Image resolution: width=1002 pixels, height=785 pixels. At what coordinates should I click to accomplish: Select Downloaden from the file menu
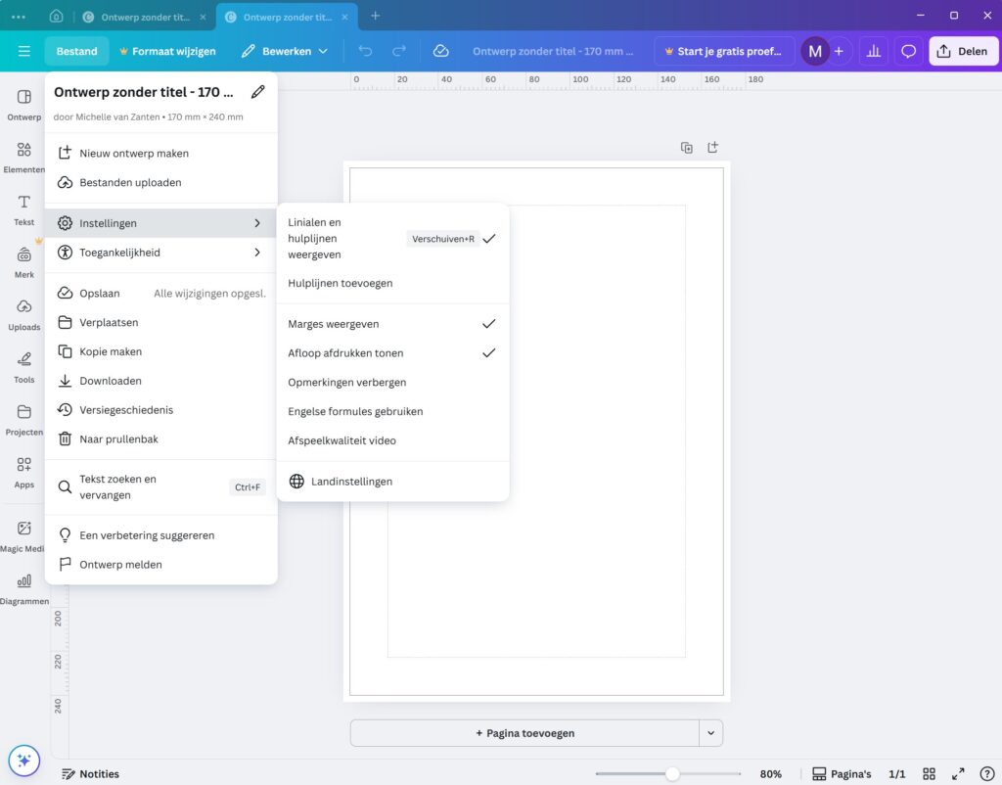[x=111, y=381]
